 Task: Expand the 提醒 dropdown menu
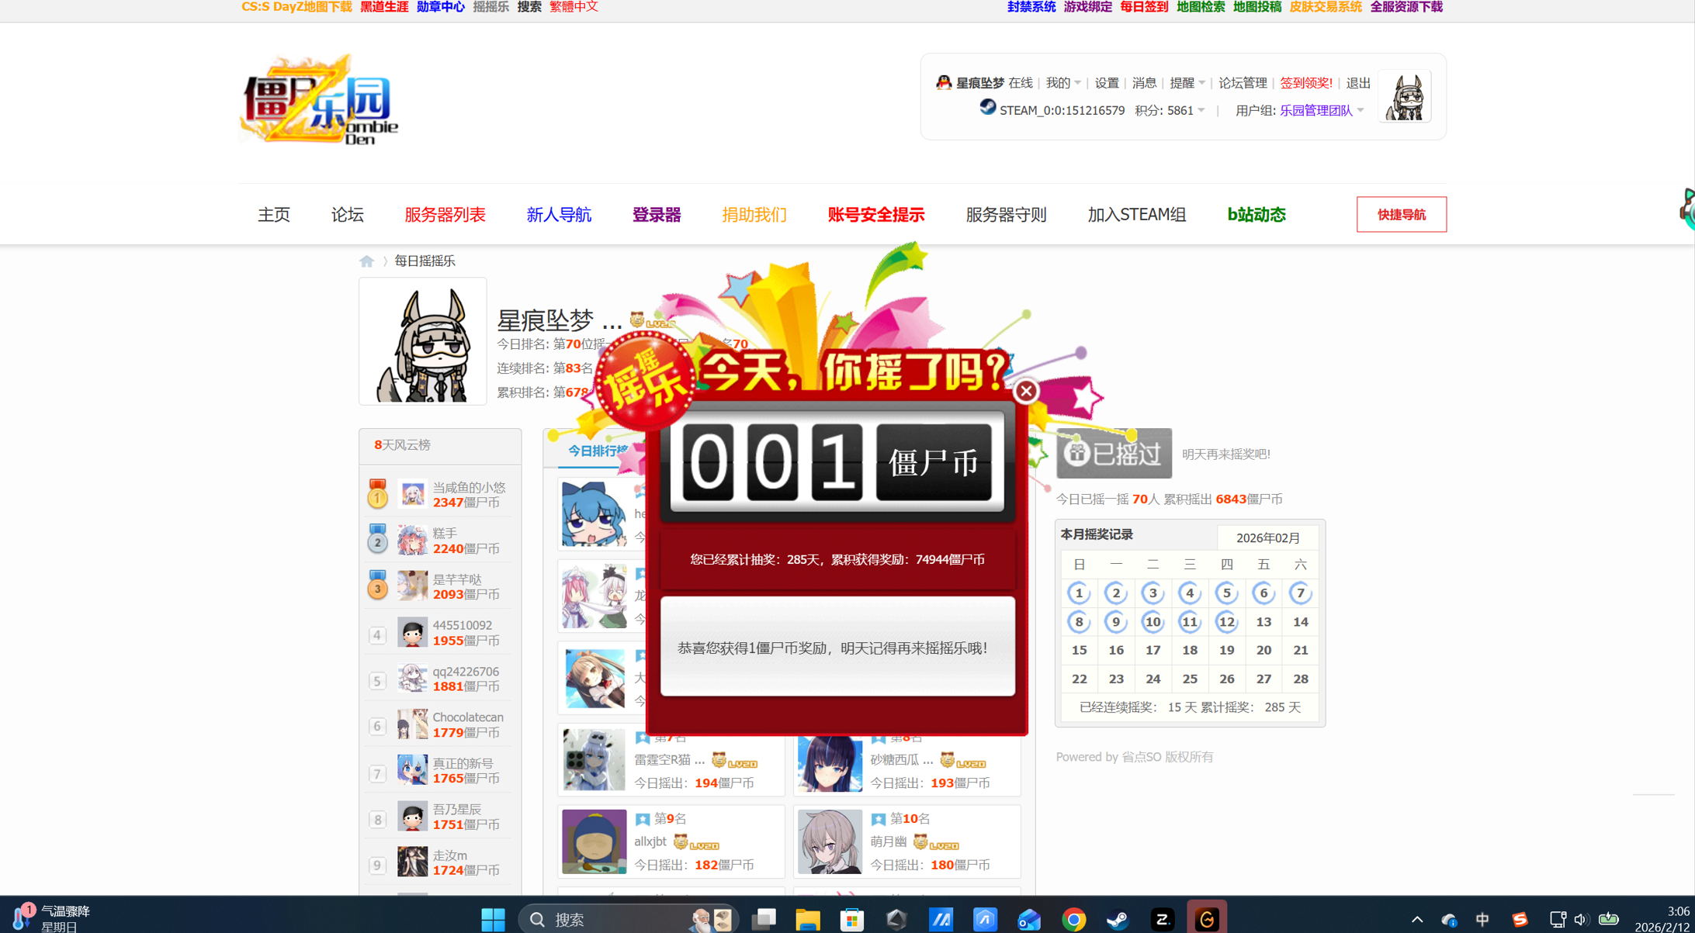click(1187, 83)
